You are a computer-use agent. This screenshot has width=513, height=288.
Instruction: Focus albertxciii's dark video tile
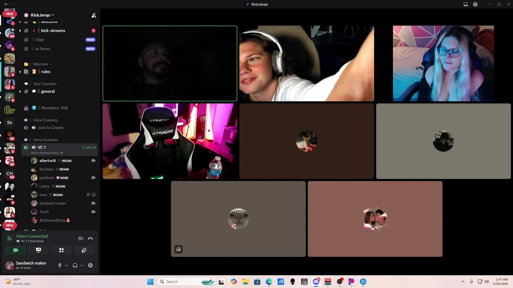[170, 64]
